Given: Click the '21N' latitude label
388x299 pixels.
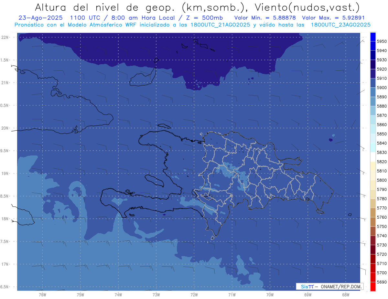Looking at the screenshot, I should [x=5, y=83].
